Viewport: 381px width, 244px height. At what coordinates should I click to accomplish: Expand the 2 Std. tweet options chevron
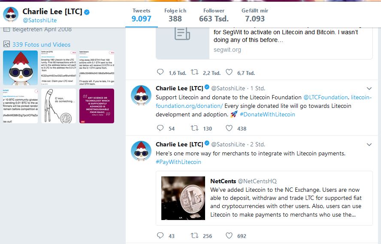369,145
